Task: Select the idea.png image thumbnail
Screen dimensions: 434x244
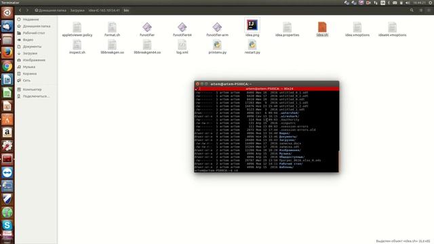Action: pyautogui.click(x=252, y=27)
